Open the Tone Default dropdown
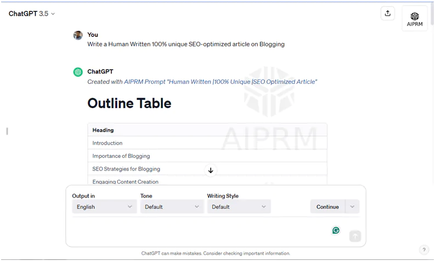The height and width of the screenshot is (261, 435). (x=172, y=207)
